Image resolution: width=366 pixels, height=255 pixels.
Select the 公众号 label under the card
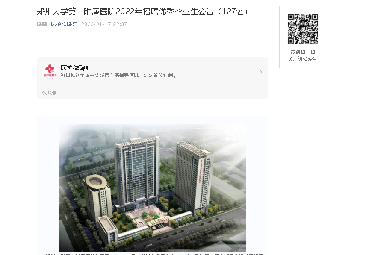pyautogui.click(x=49, y=93)
